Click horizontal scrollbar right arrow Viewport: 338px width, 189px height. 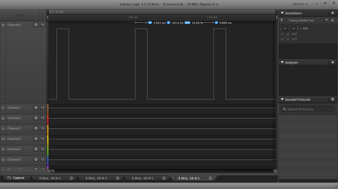275,171
